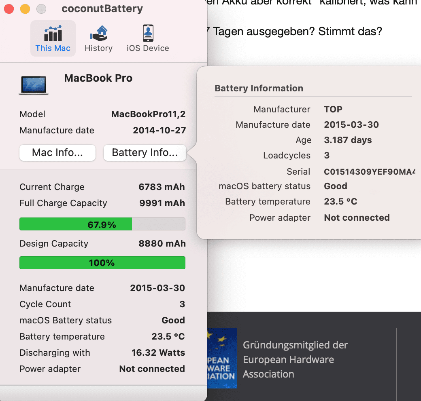Click the coconutBattery window title
Screen dimensions: 421x401
click(102, 9)
